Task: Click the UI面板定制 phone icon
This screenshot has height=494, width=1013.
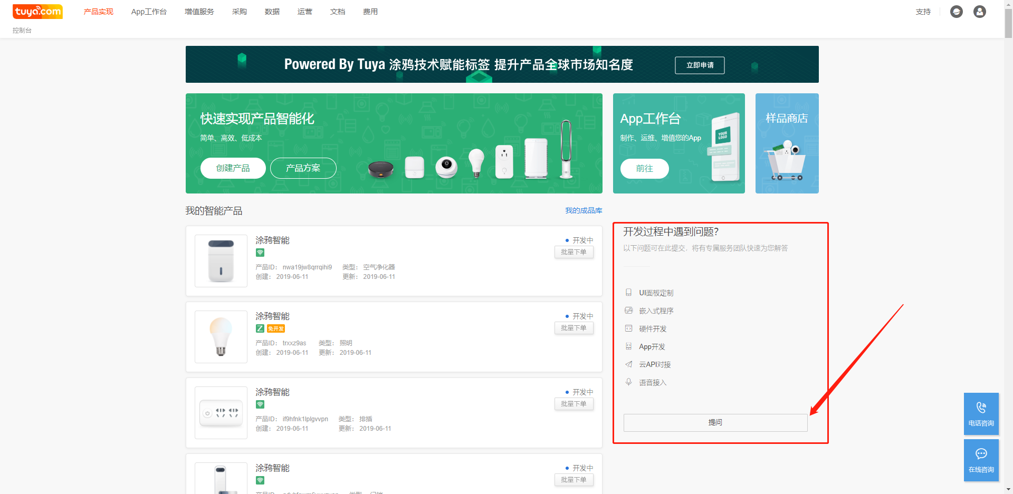Action: tap(628, 293)
